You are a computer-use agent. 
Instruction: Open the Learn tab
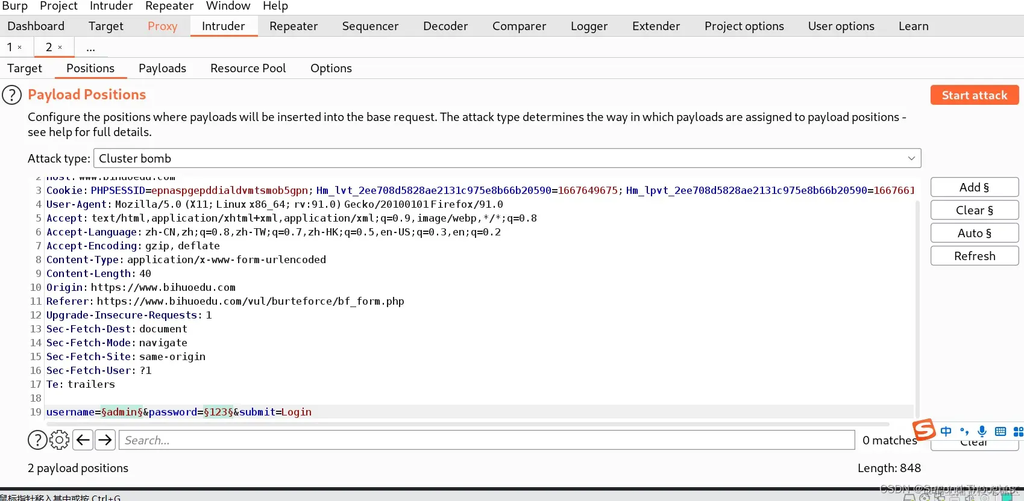(x=914, y=26)
